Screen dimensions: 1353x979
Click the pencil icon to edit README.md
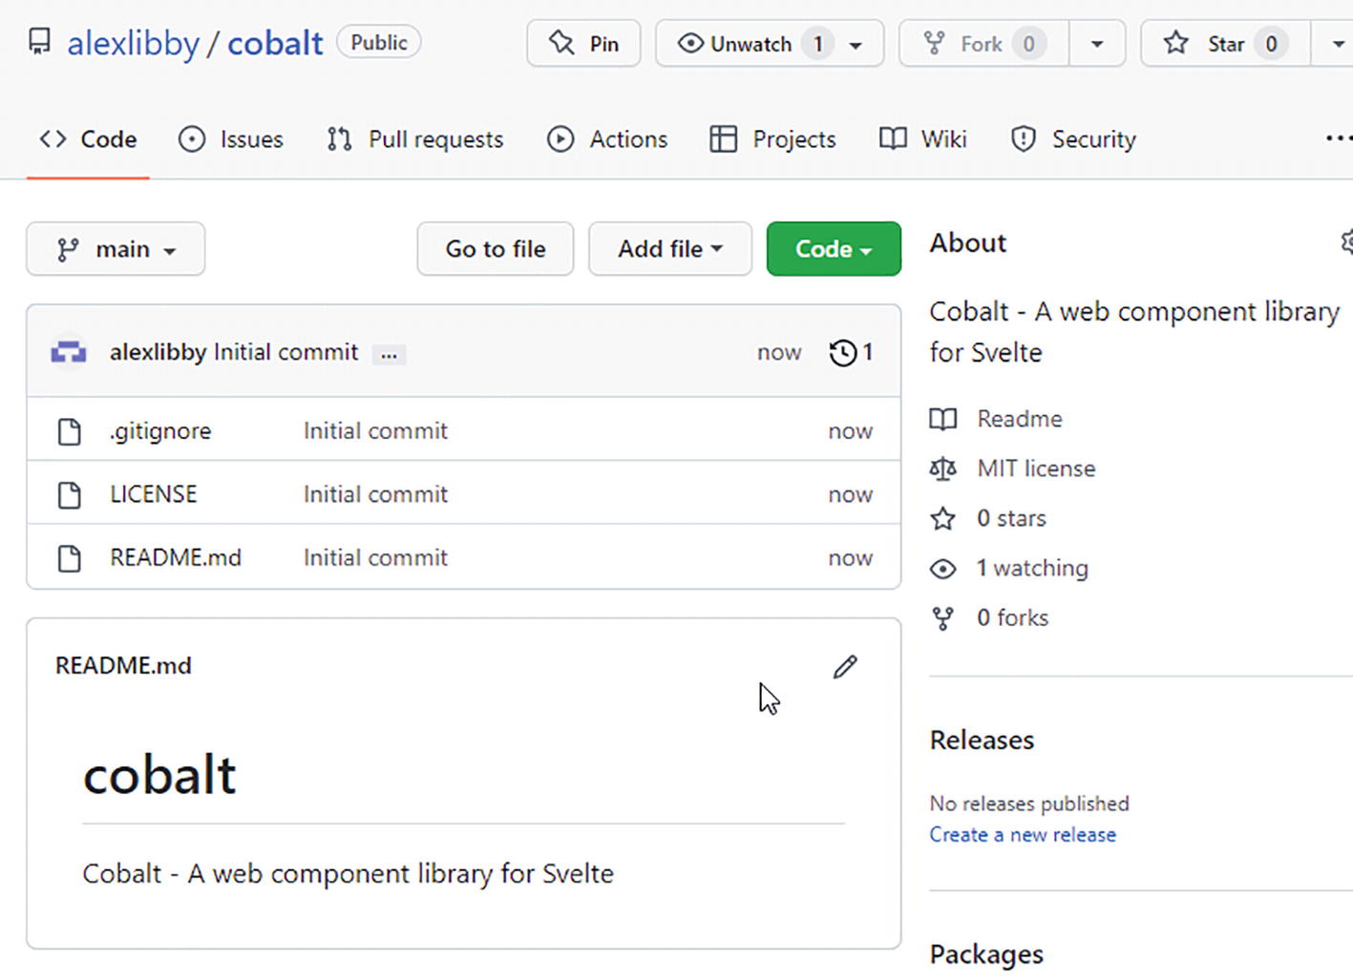coord(845,667)
